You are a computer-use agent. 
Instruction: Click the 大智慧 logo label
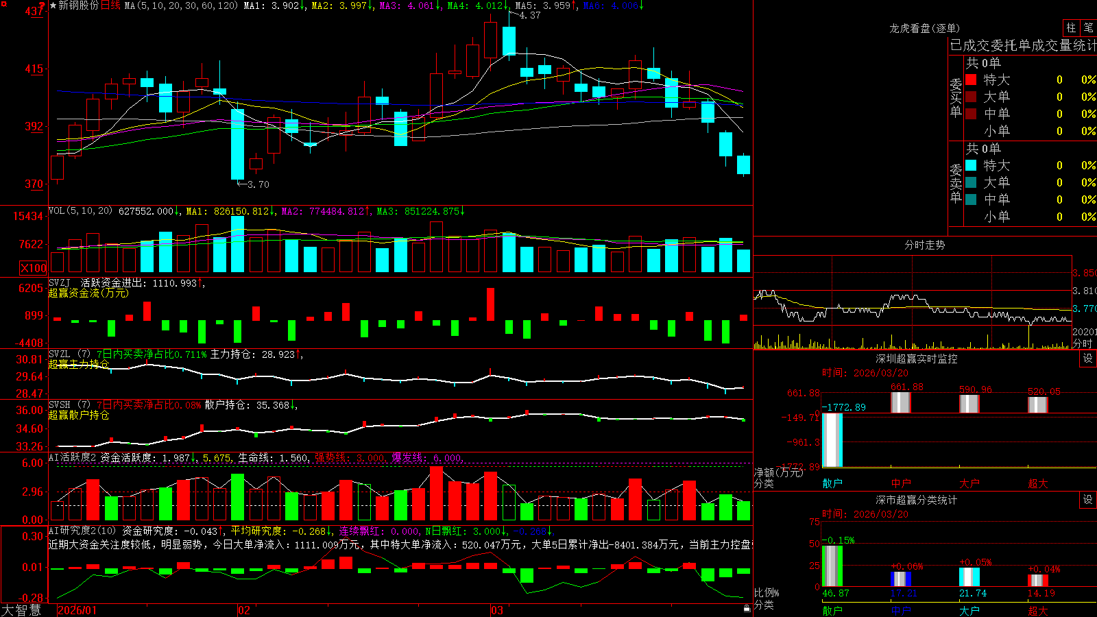click(21, 610)
